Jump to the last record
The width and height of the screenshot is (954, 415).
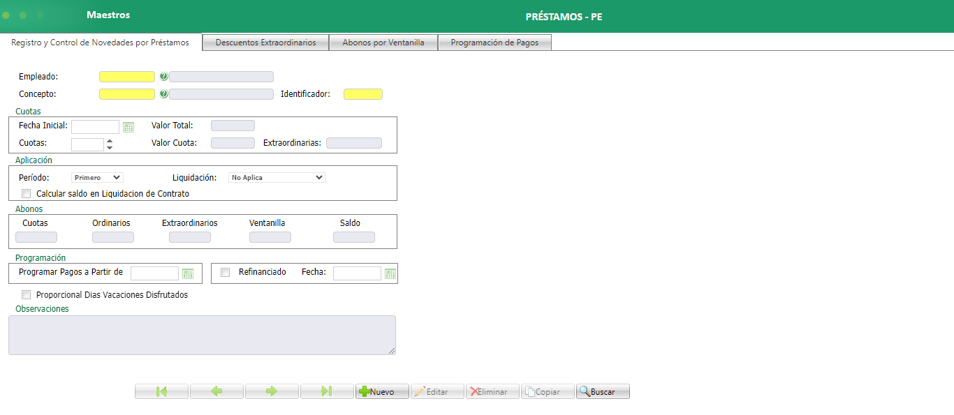(327, 391)
